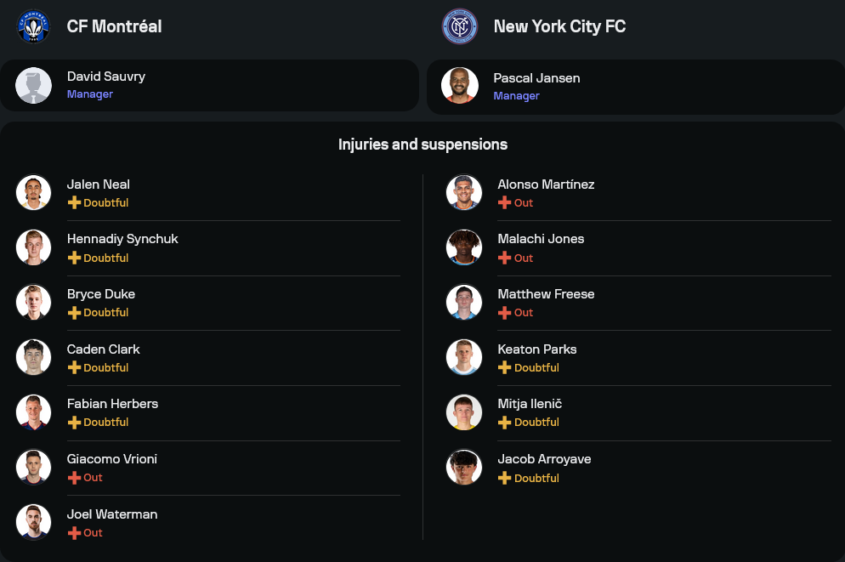Click Malachi Jones' player photo

[x=464, y=247]
